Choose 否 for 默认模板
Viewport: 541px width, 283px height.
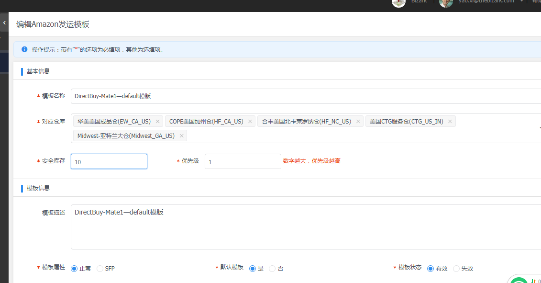click(x=272, y=269)
